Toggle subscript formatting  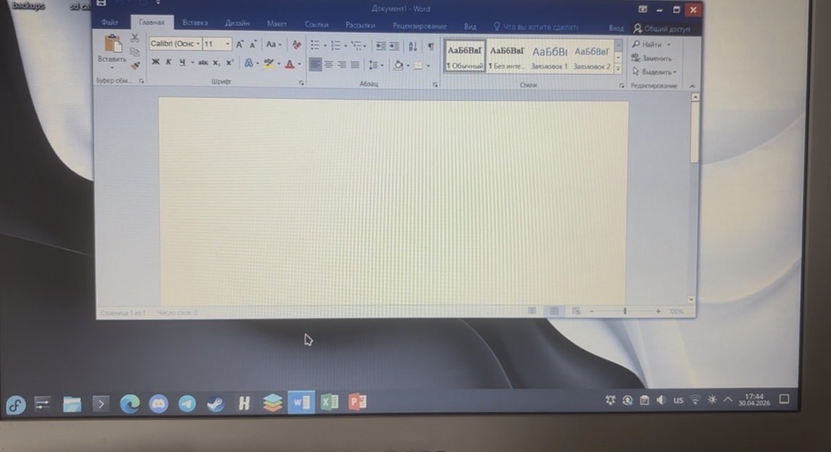click(216, 63)
